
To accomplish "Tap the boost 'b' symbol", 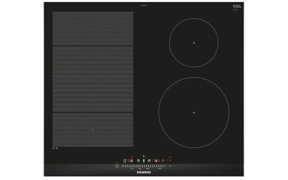I will (x=170, y=166).
